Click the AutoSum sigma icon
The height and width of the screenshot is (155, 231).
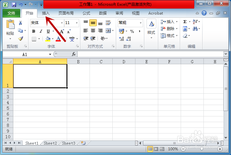coord(185,22)
